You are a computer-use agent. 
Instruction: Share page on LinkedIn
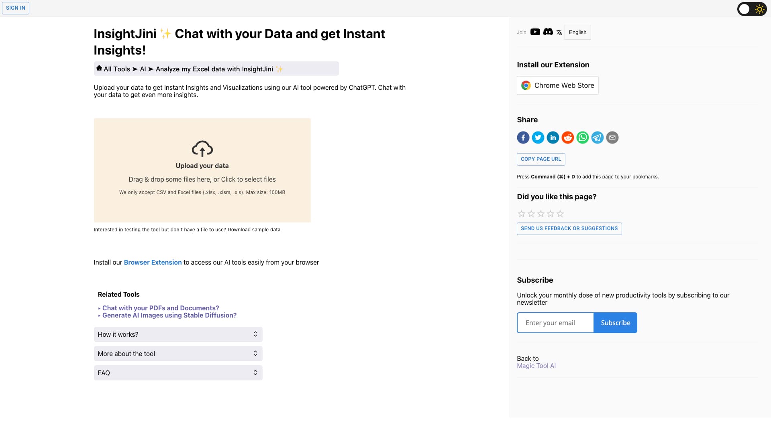(x=553, y=138)
